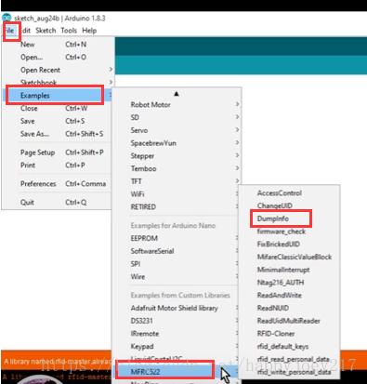Choose New from the File menu
The image size is (367, 384).
[x=59, y=45]
